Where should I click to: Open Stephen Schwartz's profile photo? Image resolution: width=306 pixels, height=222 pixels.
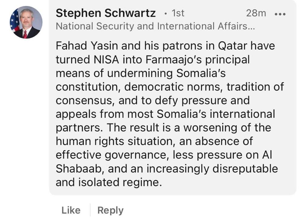coord(26,22)
